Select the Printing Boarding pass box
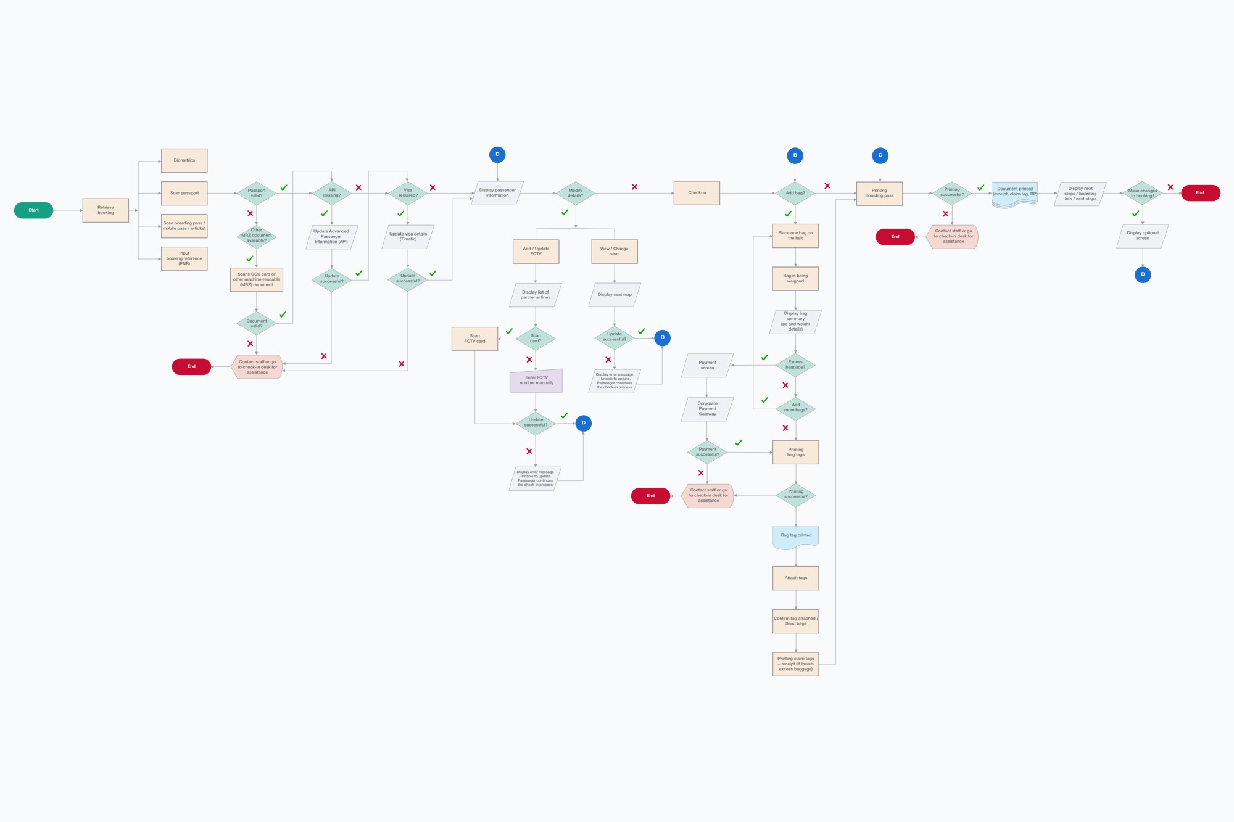This screenshot has height=822, width=1234. 879,194
